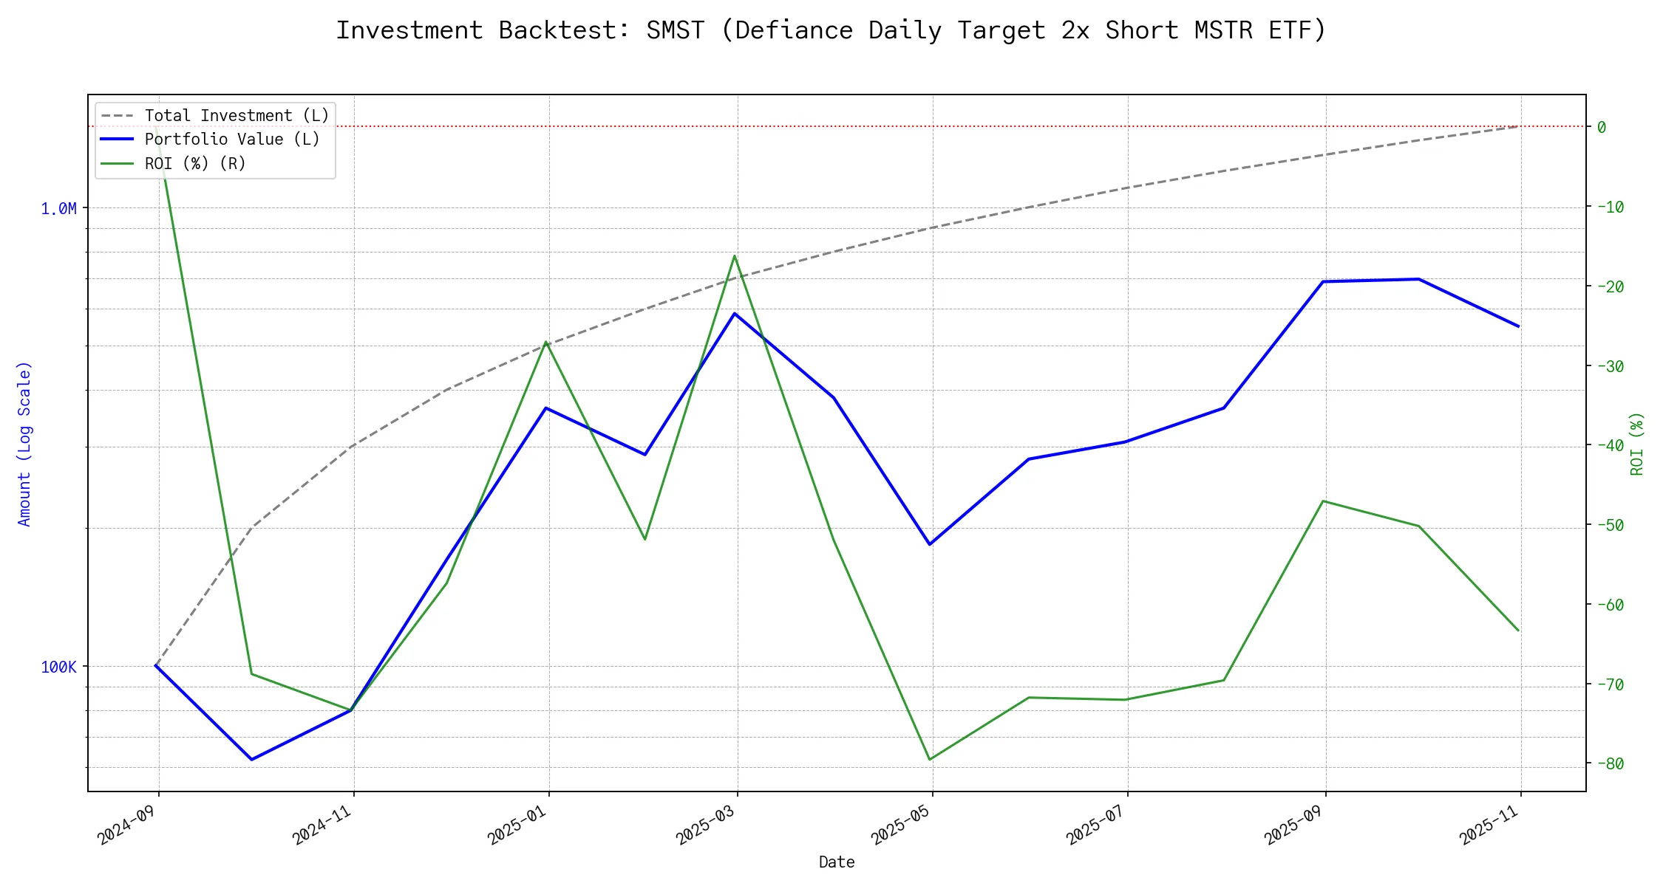Click the blue Portfolio Value legend line swatch
Screen dimensions: 1663x886
pyautogui.click(x=118, y=140)
